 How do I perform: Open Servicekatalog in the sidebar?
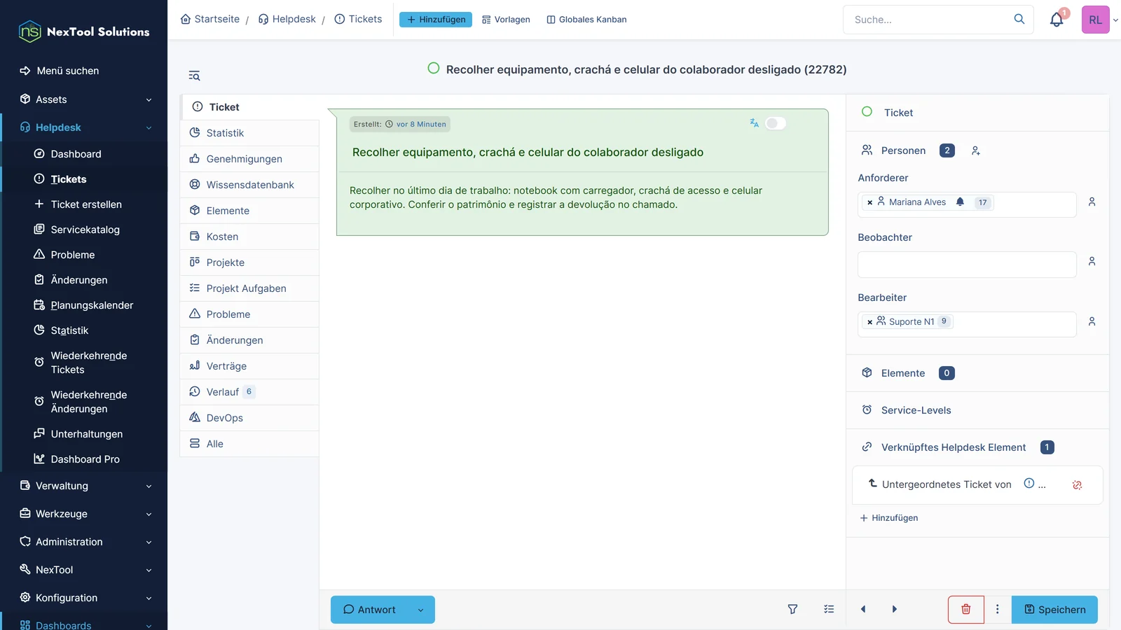85,230
